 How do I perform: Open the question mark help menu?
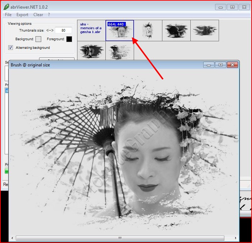coord(49,15)
